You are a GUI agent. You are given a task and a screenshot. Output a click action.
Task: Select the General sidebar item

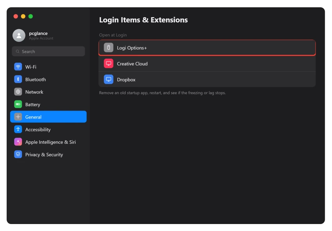[48, 117]
